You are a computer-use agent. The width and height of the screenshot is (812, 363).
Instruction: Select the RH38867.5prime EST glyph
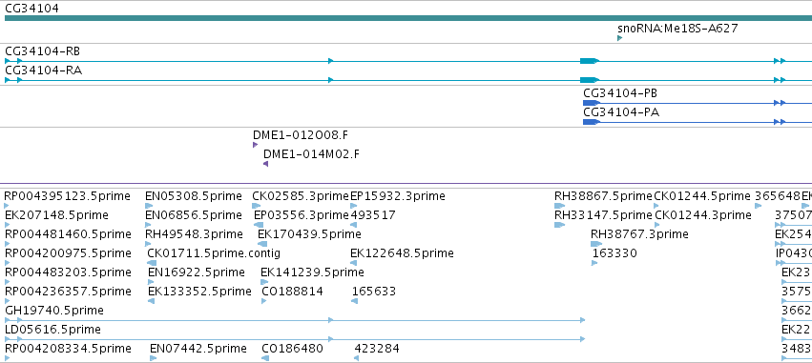pyautogui.click(x=560, y=206)
